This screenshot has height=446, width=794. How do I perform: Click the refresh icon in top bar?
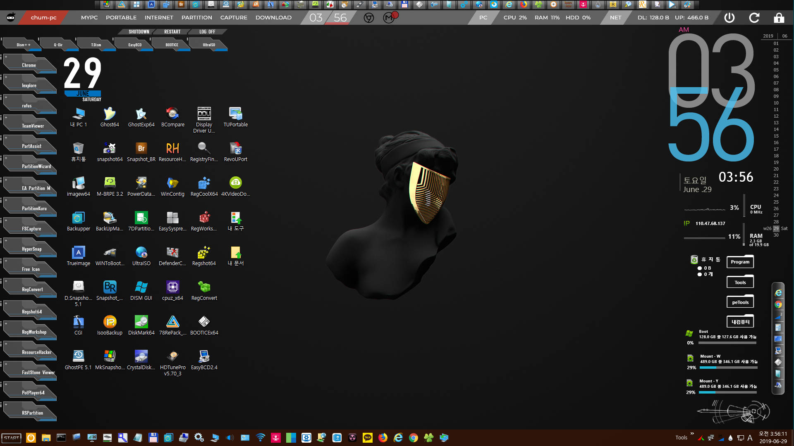coord(754,18)
